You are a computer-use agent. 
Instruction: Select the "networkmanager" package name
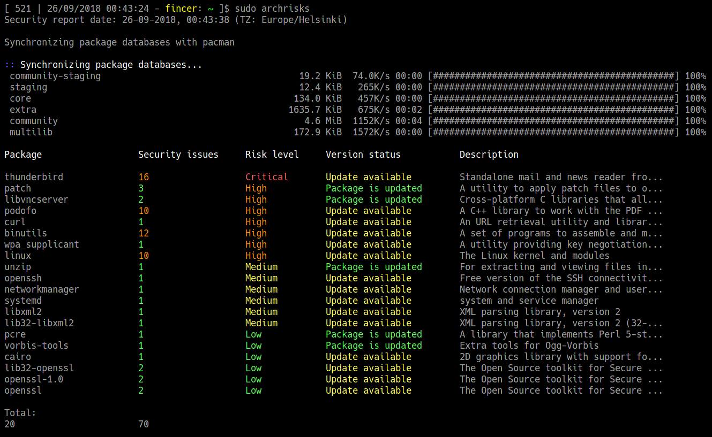(42, 289)
